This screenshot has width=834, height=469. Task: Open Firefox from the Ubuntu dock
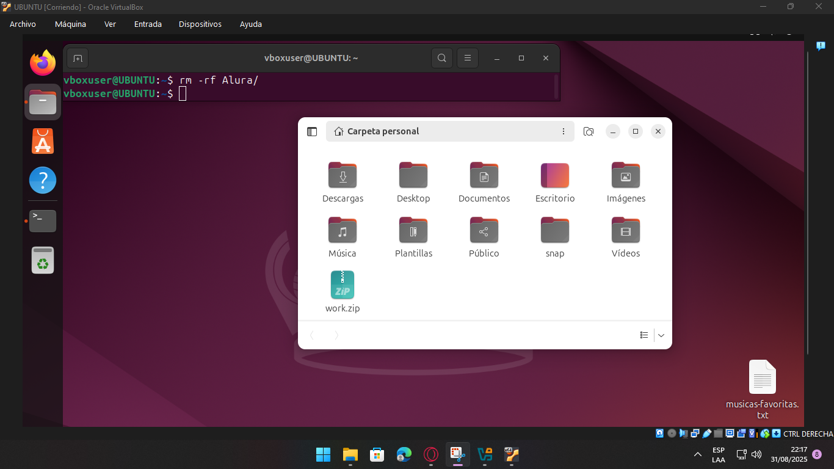43,62
